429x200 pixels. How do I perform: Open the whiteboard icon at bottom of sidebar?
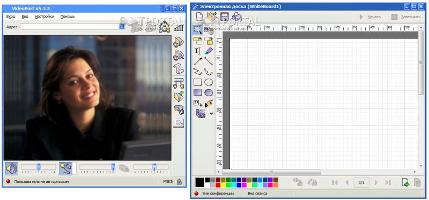[179, 123]
